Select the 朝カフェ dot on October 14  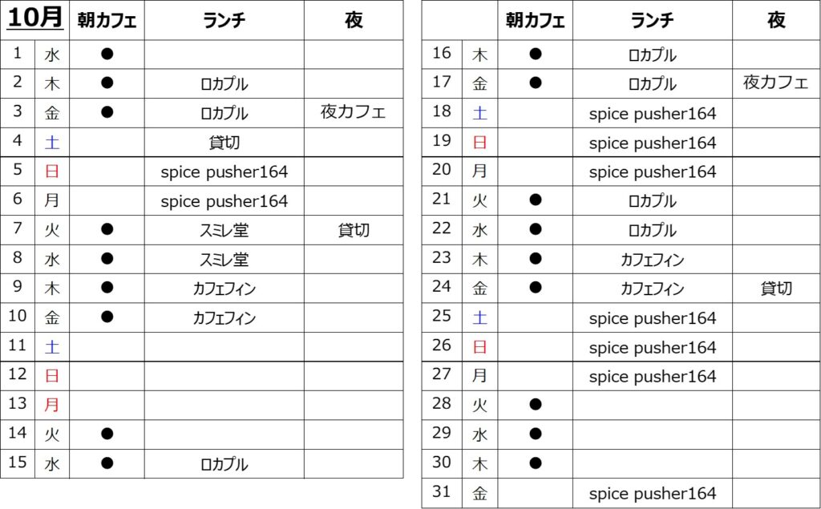pyautogui.click(x=107, y=434)
